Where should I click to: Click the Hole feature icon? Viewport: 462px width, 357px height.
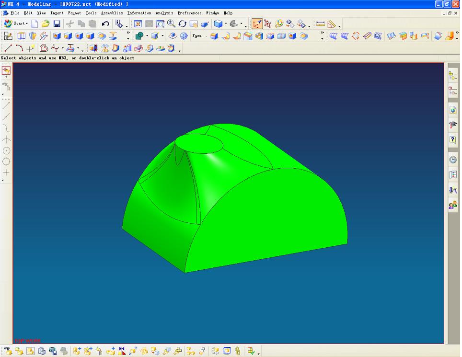(x=57, y=36)
